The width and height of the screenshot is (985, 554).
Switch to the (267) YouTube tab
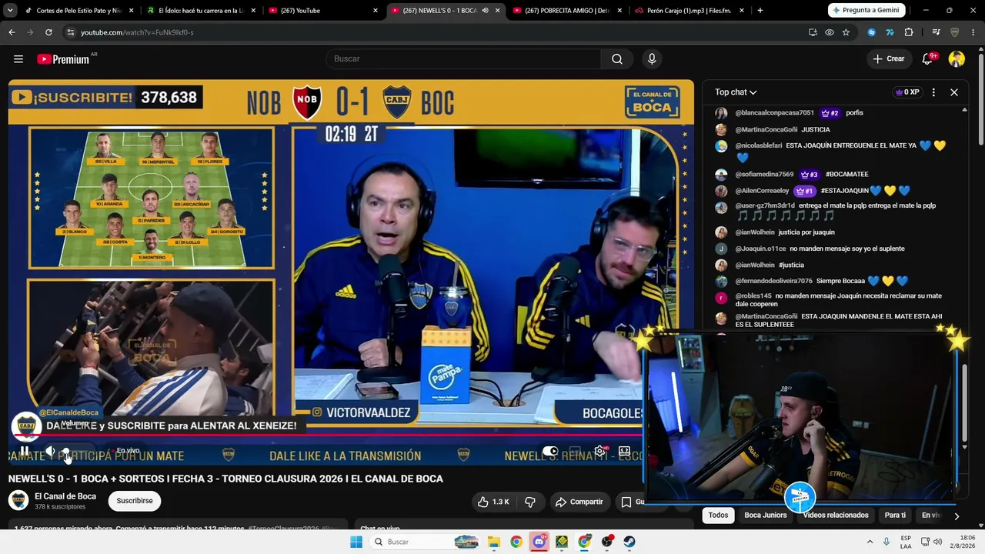pyautogui.click(x=324, y=11)
